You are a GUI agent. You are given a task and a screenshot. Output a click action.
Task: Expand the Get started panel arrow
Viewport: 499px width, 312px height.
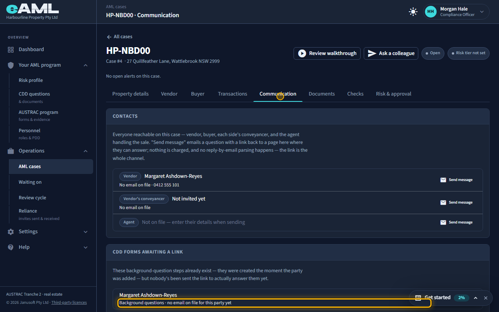click(476, 298)
